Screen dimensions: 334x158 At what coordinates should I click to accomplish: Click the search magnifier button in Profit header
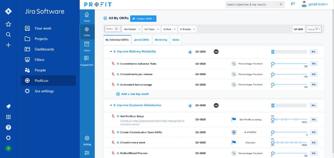coord(281,4)
